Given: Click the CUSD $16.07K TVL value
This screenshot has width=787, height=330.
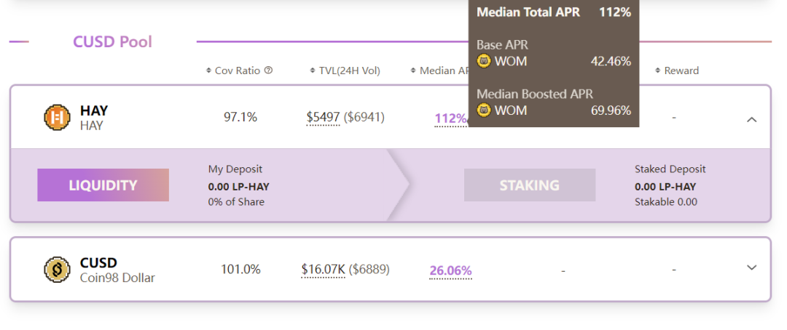Looking at the screenshot, I should point(323,269).
